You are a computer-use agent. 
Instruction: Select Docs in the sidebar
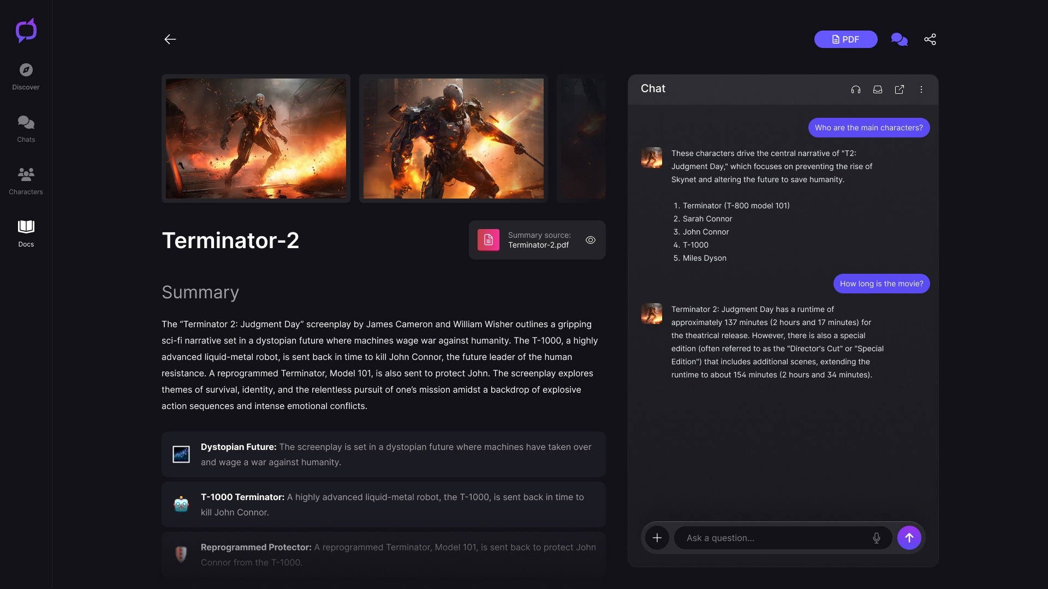(x=26, y=233)
